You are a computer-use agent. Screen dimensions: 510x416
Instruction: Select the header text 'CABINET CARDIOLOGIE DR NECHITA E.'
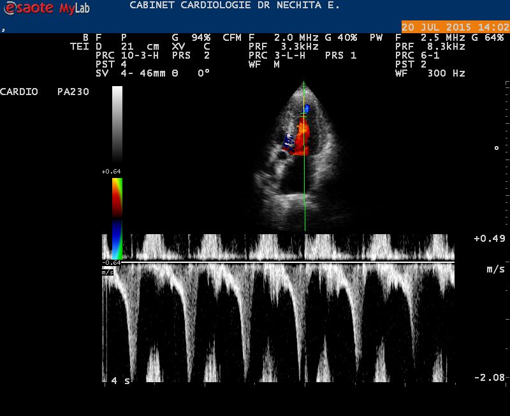(x=234, y=5)
